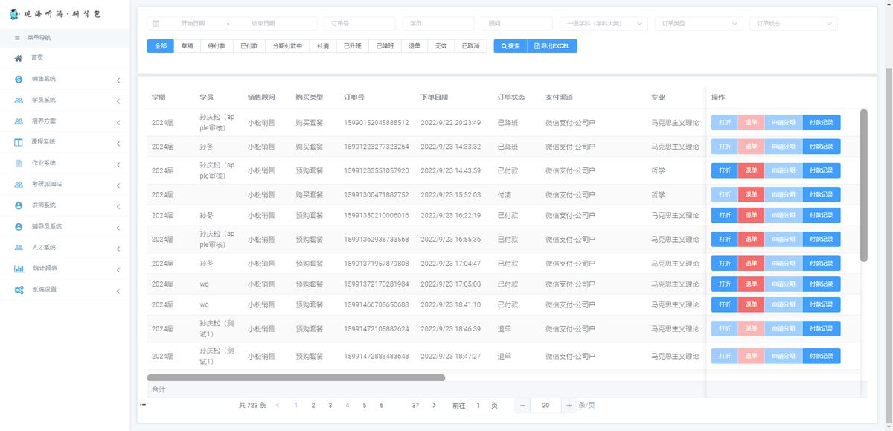Select the 已付款 status tab
This screenshot has height=431, width=893.
(x=249, y=46)
